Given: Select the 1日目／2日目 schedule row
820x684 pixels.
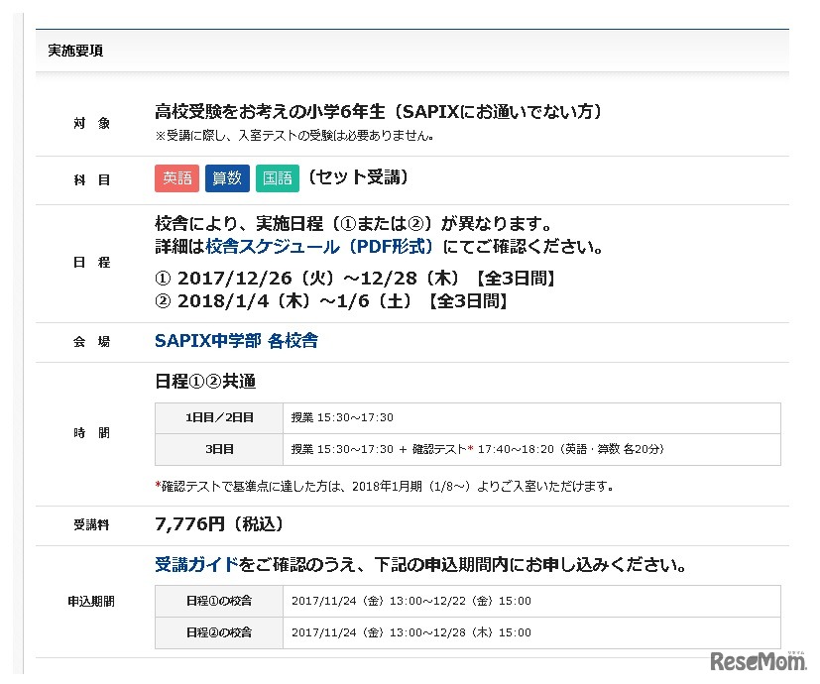Looking at the screenshot, I should pyautogui.click(x=218, y=417).
